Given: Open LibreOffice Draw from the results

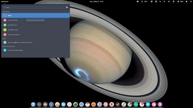Looking at the screenshot, I should [x=36, y=30].
